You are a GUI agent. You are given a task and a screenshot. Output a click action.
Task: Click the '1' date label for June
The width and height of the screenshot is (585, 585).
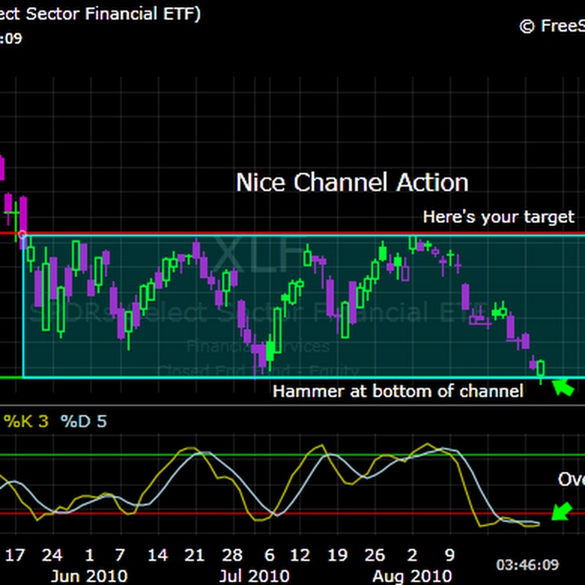coord(90,555)
